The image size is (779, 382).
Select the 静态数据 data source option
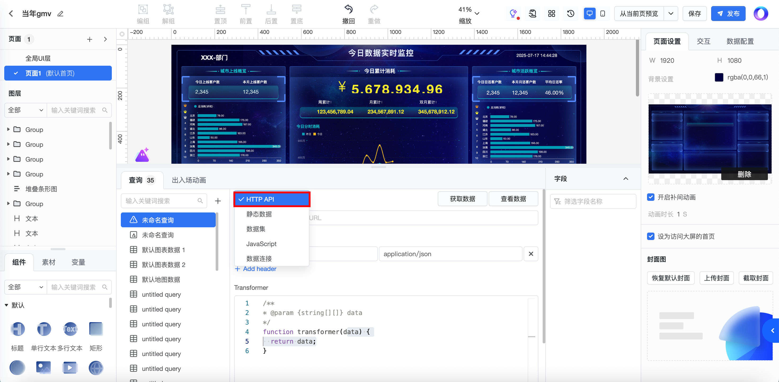259,214
